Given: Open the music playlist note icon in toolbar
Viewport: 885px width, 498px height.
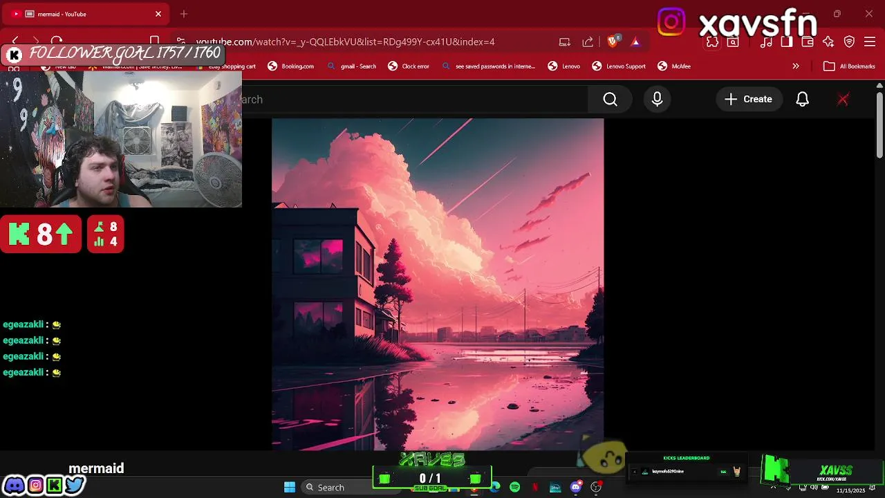Looking at the screenshot, I should tap(766, 42).
